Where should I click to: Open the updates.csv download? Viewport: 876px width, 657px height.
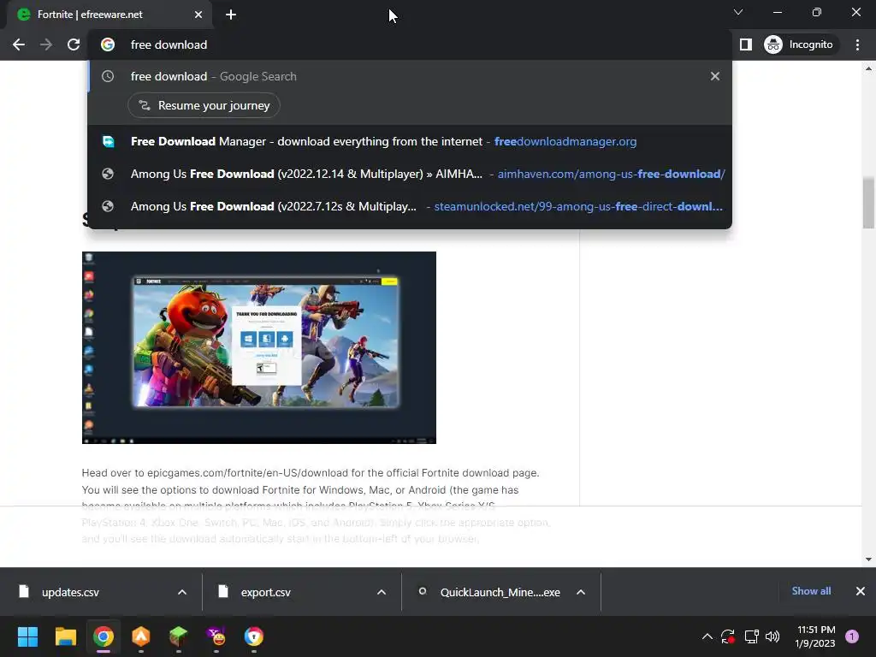click(x=70, y=592)
